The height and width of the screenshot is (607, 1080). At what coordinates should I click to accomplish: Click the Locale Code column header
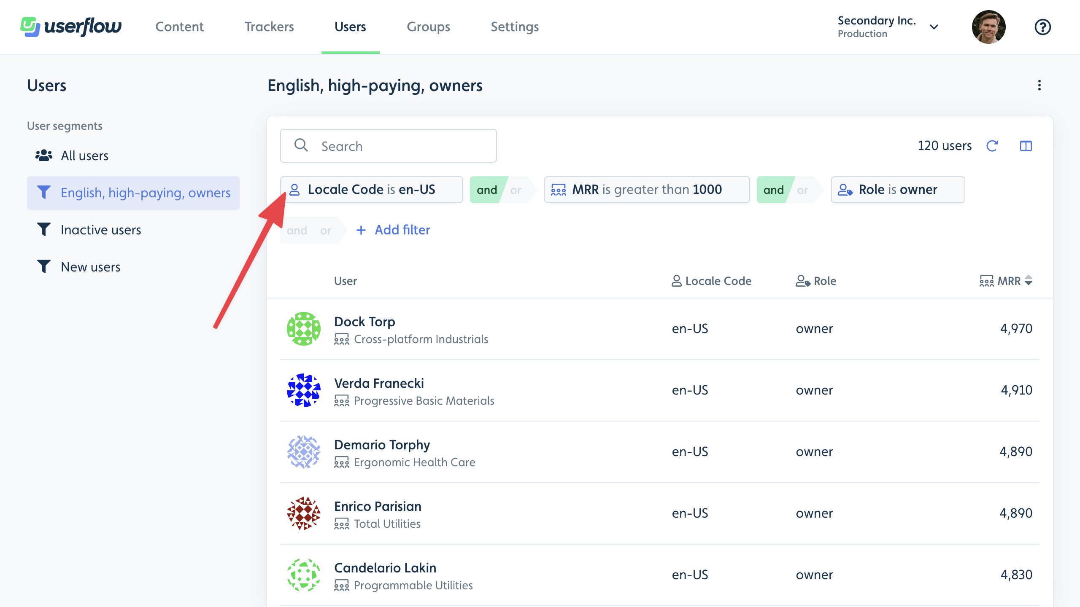click(711, 281)
